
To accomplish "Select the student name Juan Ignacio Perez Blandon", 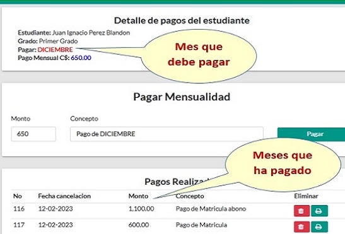I will tap(91, 33).
